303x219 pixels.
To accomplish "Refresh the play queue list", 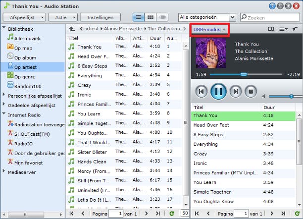I will click(x=297, y=214).
